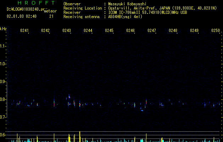Click the meteor echo streak above 0.8 kHz near 0243
This screenshot has height=142, width=223.
pyautogui.click(x=69, y=97)
